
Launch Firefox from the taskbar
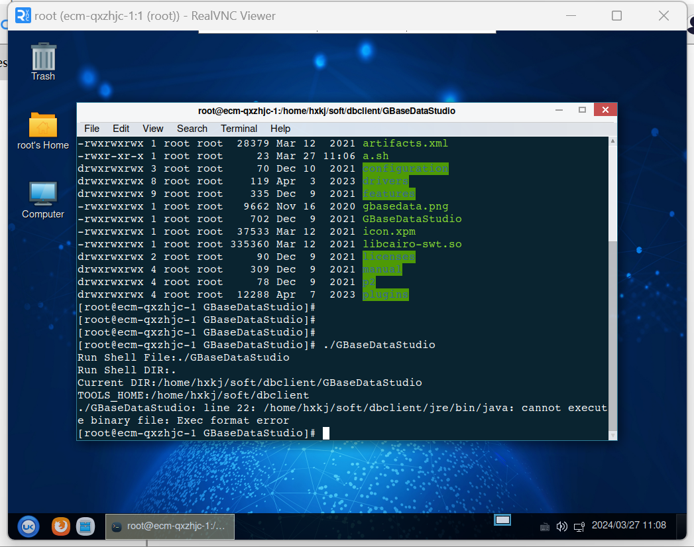click(x=60, y=526)
